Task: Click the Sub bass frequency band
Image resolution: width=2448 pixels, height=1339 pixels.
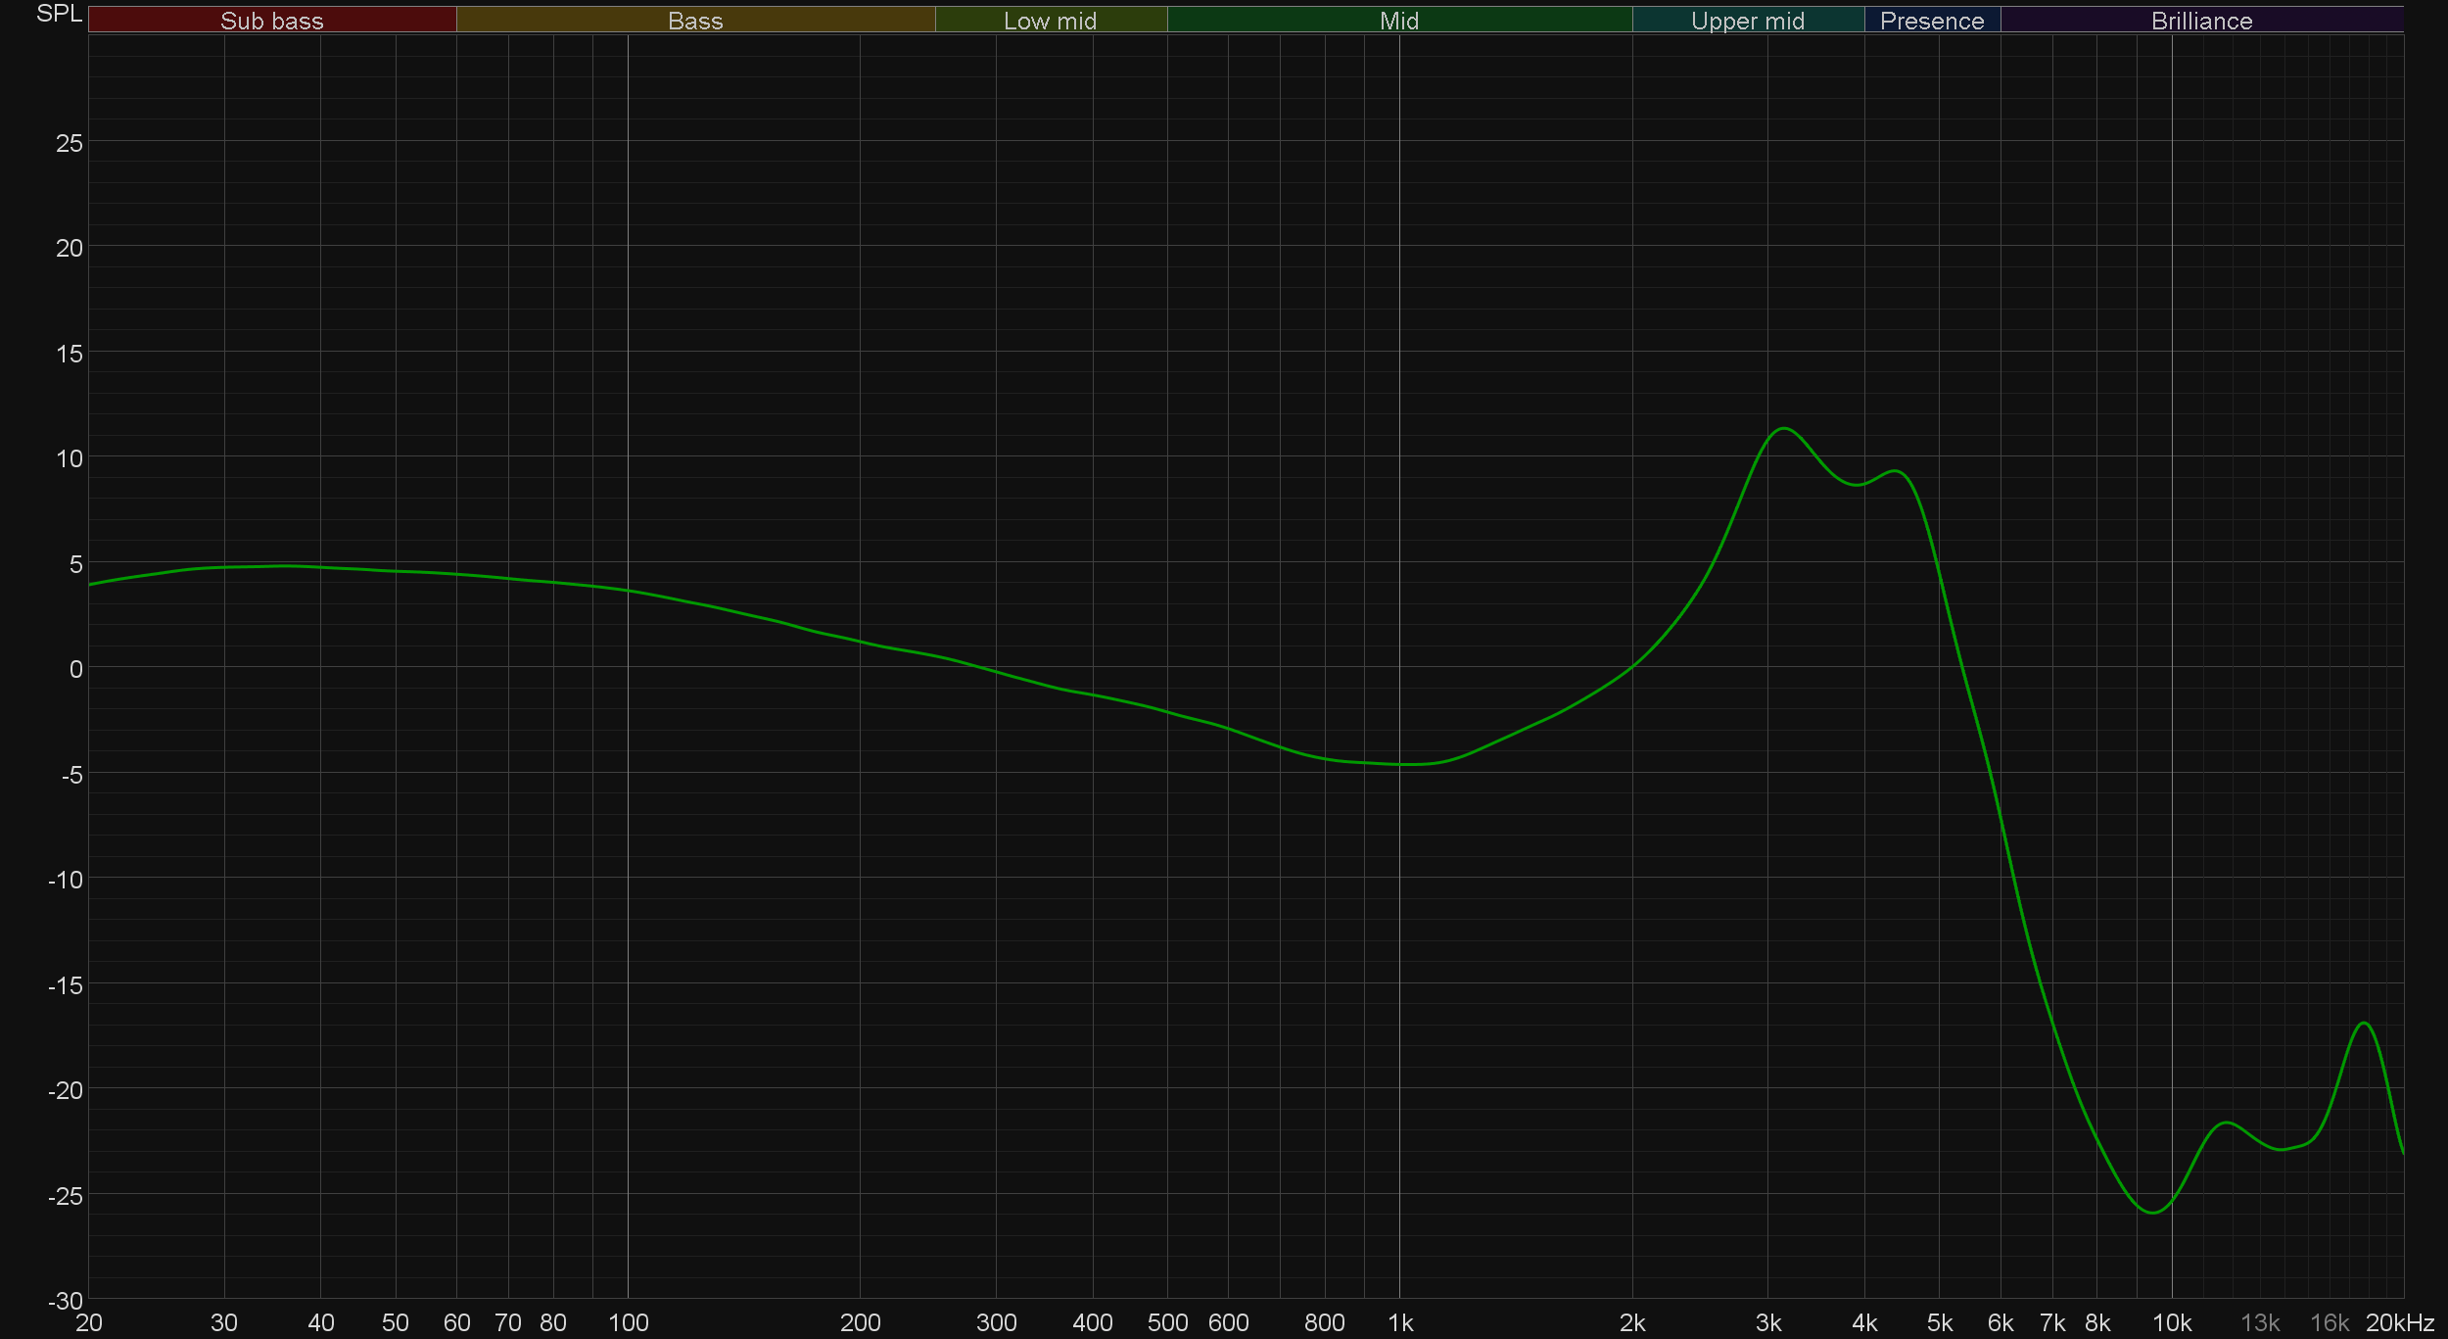Action: (x=271, y=21)
